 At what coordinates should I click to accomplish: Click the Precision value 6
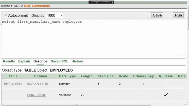(x=98, y=84)
